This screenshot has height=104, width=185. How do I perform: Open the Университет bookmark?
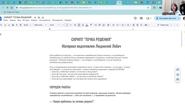pos(12,12)
